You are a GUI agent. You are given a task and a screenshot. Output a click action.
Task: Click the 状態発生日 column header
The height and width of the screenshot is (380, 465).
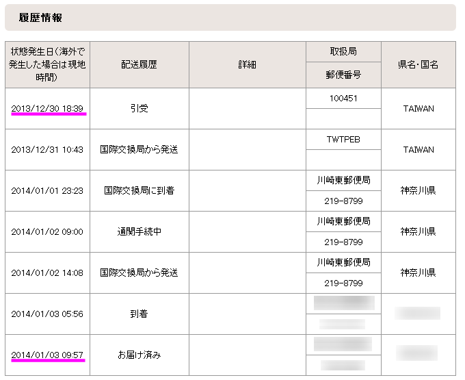click(47, 64)
